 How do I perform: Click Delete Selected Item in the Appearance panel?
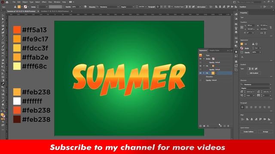click(228, 126)
